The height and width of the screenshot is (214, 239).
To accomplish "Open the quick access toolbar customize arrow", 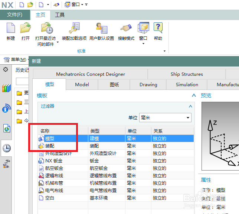I will [86, 4].
